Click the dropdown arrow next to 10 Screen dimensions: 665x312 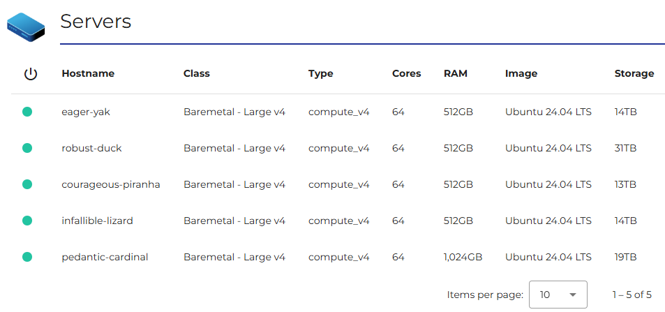click(573, 295)
